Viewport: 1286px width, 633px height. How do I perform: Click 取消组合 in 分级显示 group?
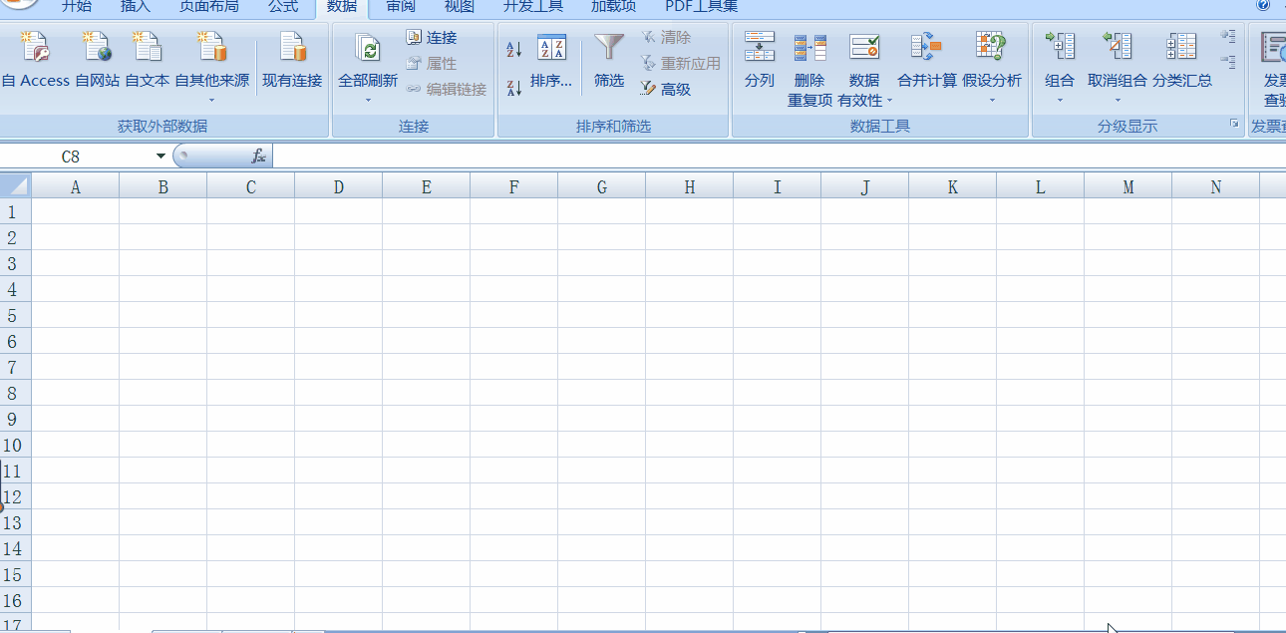(1117, 60)
